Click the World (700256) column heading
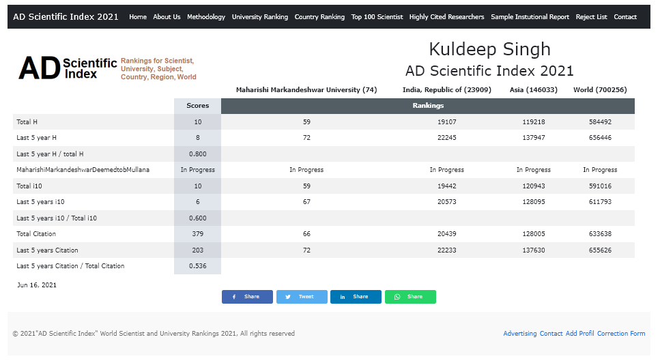Image resolution: width=660 pixels, height=361 pixels. 600,89
